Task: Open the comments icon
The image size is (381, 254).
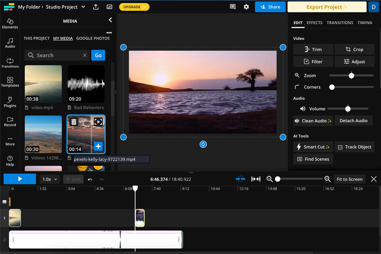Action: [x=233, y=7]
